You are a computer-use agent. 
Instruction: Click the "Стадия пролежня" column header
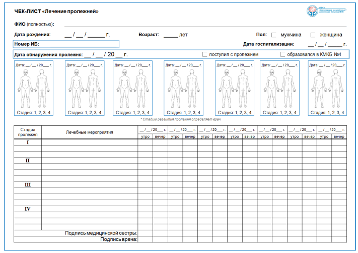point(27,132)
